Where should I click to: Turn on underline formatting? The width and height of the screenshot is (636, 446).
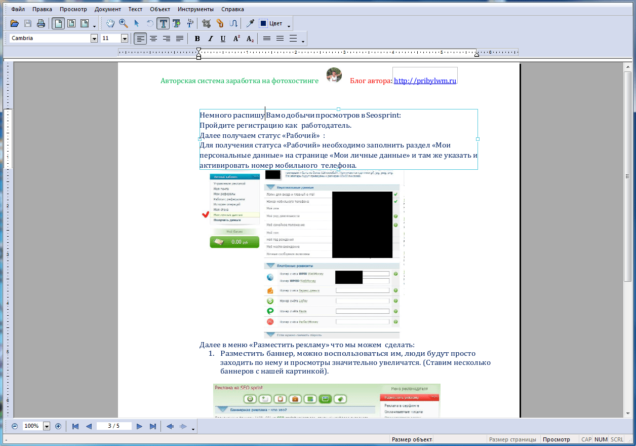(x=223, y=39)
